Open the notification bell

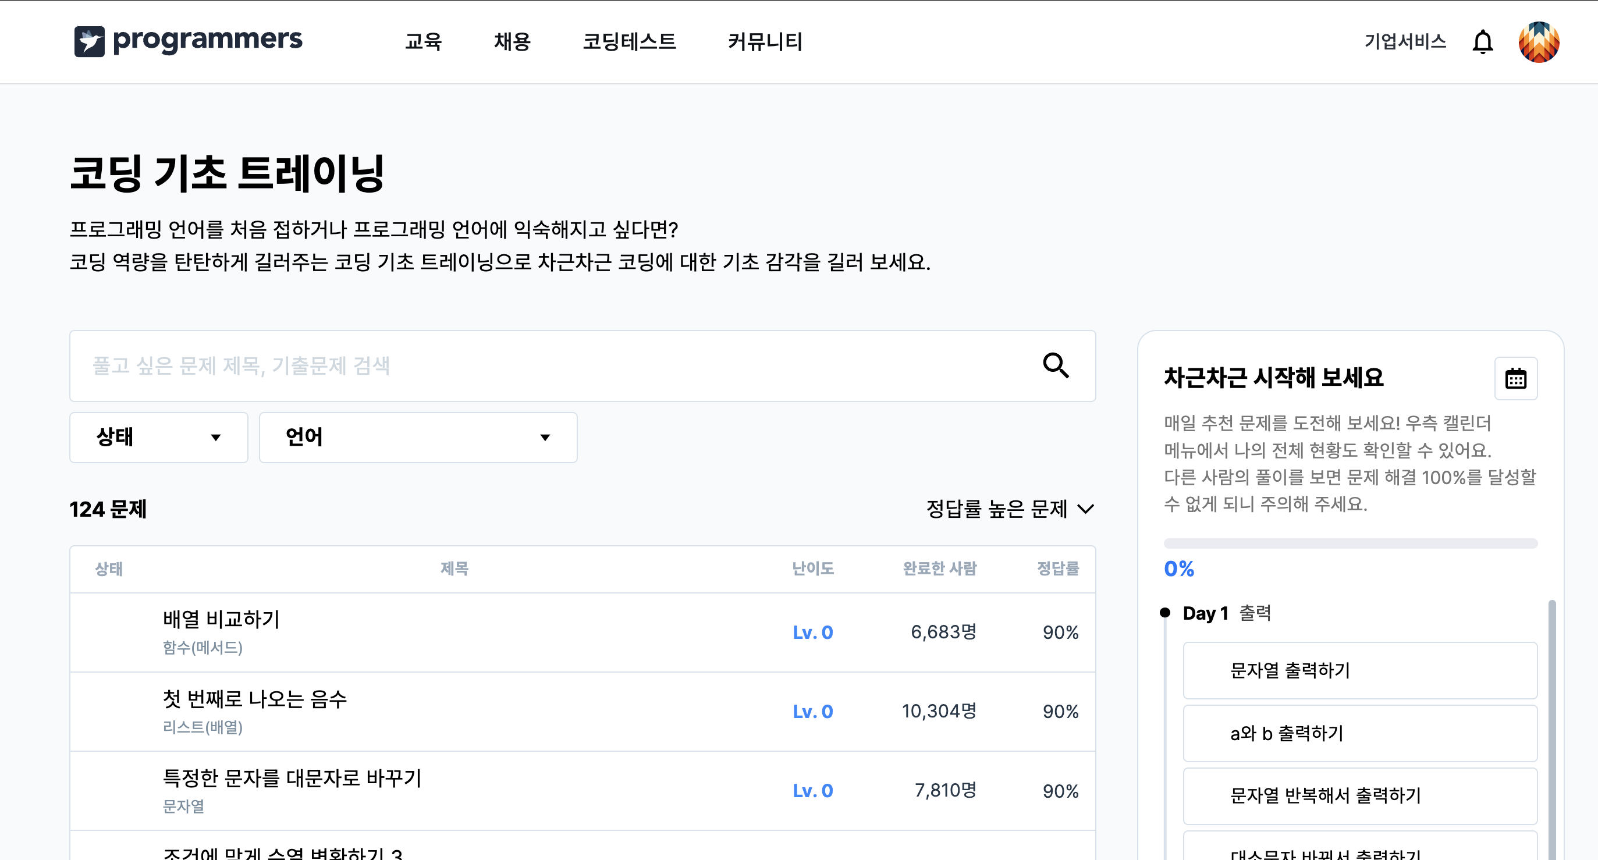(x=1482, y=41)
